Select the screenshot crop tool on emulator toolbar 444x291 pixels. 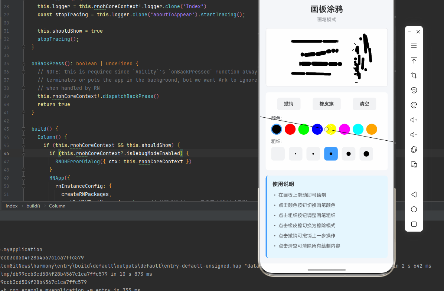[x=414, y=75]
